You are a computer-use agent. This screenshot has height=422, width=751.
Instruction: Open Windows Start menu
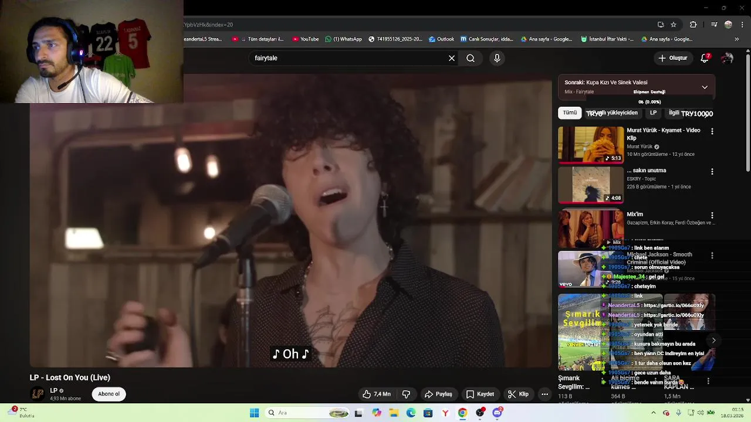pos(254,413)
